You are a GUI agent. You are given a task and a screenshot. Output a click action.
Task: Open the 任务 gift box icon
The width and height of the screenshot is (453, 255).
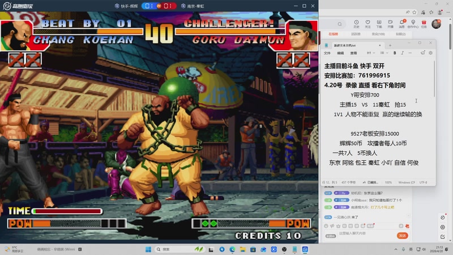pyautogui.click(x=424, y=24)
